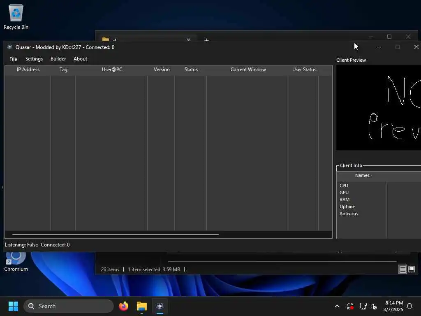The height and width of the screenshot is (316, 421).
Task: Switch File Explorer to large thumbnails view
Action: (x=411, y=269)
